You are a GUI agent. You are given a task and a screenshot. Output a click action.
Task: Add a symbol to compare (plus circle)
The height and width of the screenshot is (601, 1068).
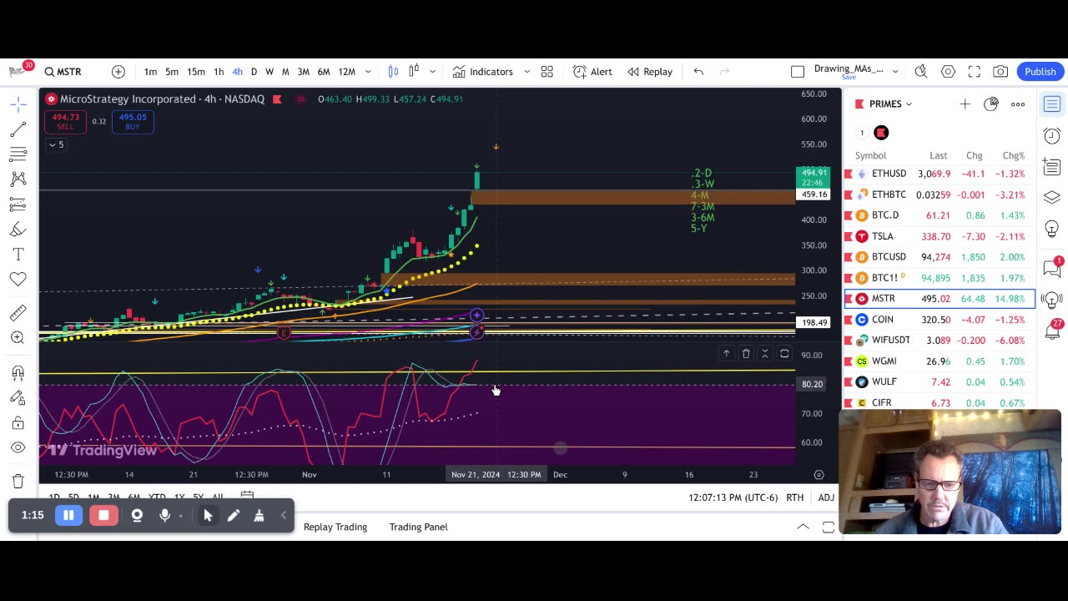tap(118, 72)
